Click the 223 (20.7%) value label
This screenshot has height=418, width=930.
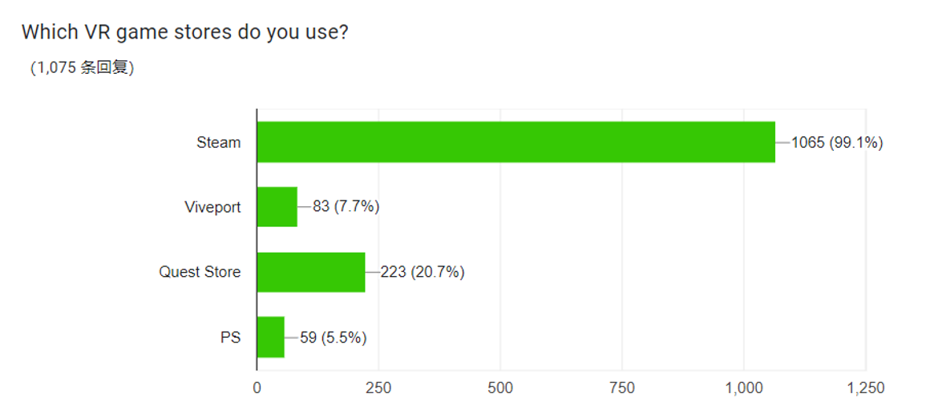[423, 273]
